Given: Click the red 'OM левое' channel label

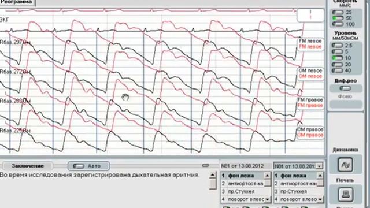Looking at the screenshot, I should [x=310, y=76].
